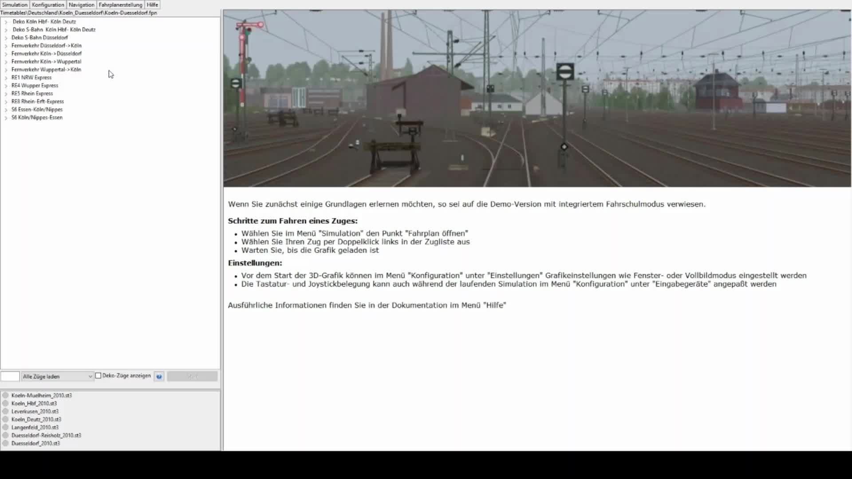
Task: Click the status circle beside Koeln-Muelheim_2010.st3
Action: click(5, 395)
